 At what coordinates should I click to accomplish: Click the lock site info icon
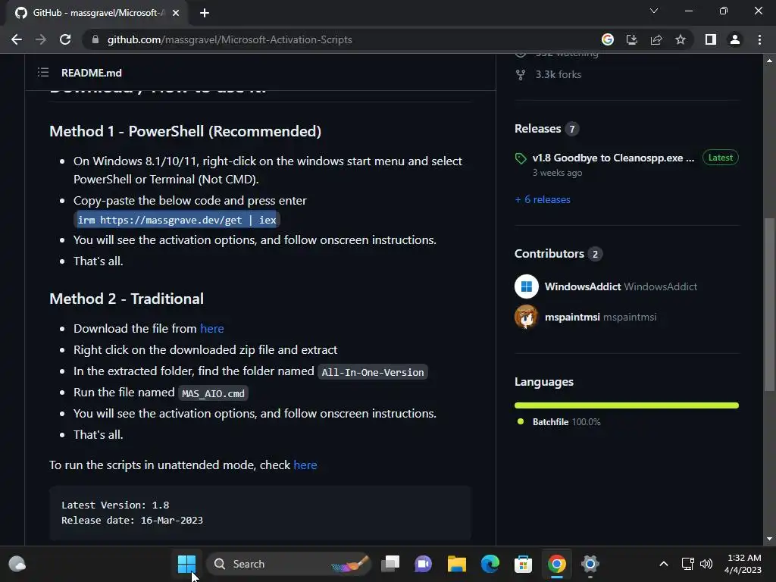tap(95, 39)
